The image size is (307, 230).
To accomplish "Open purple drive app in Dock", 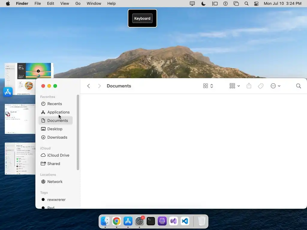I will (x=162, y=221).
